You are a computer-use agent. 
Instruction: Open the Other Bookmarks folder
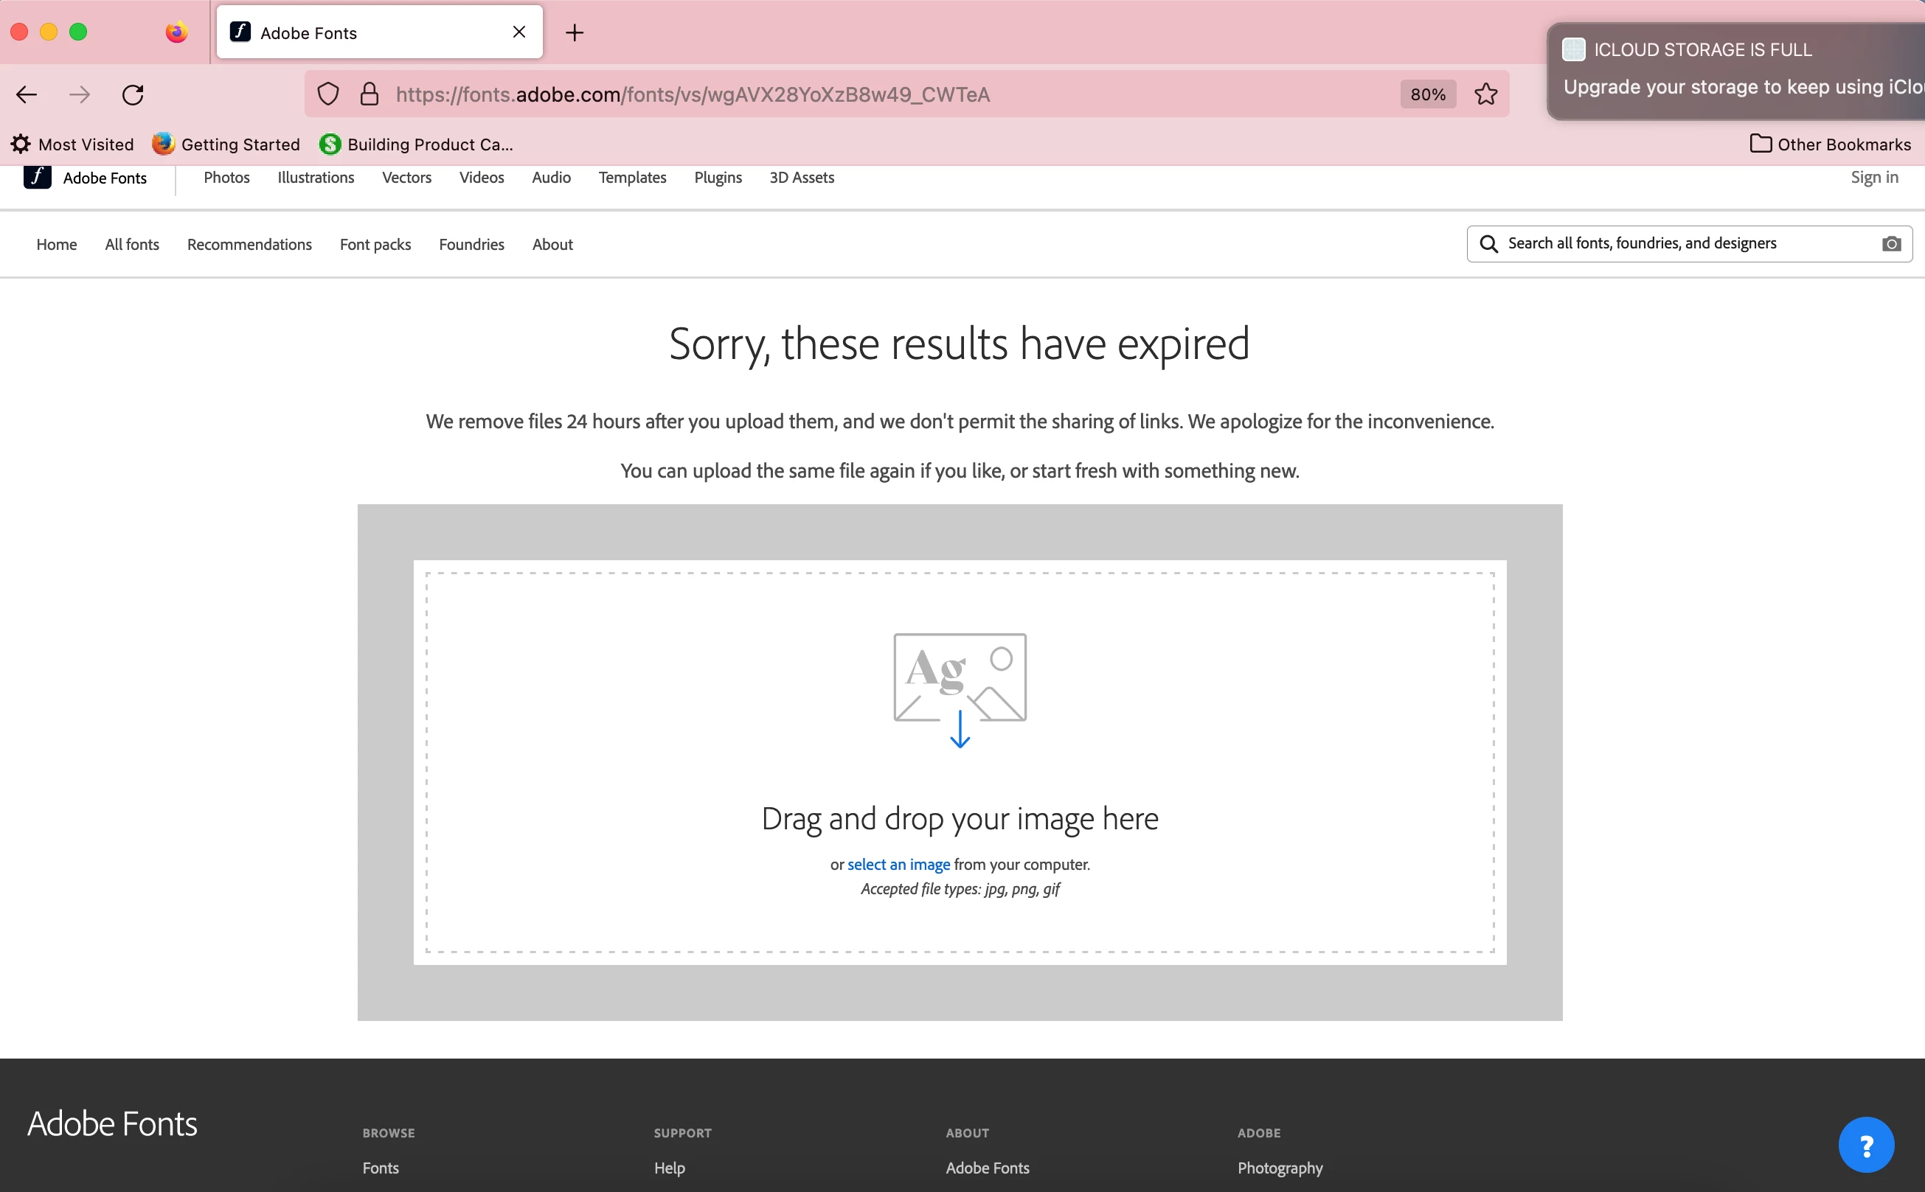pyautogui.click(x=1830, y=144)
